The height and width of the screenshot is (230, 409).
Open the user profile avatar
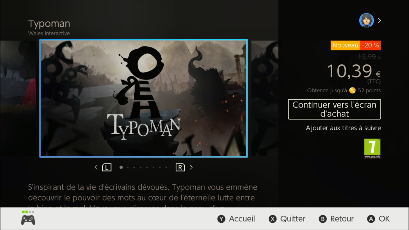point(367,20)
